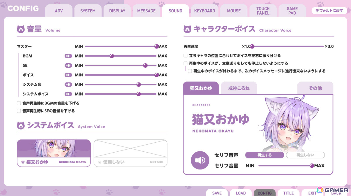Screen dimensions: 351x196
Task: Select the 猫又おかゆ character voice tab
Action: click(x=201, y=88)
